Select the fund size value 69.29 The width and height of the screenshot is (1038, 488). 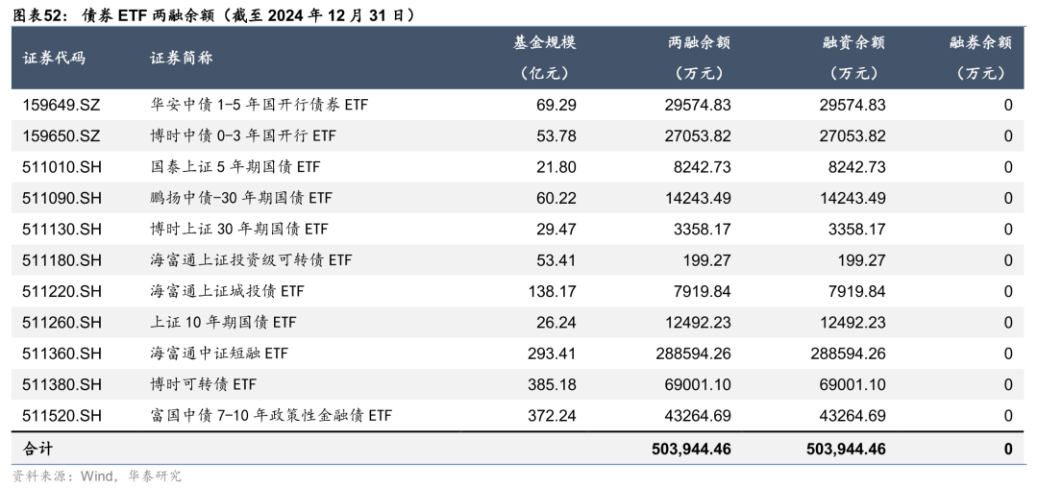pyautogui.click(x=556, y=106)
